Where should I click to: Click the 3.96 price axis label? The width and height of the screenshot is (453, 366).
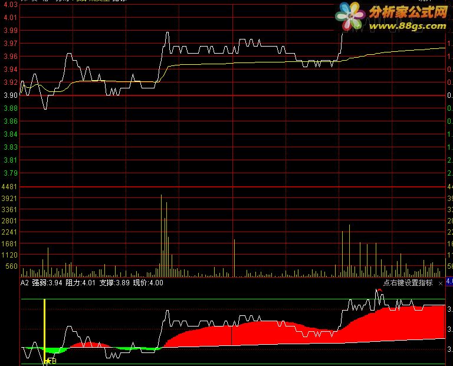pos(11,57)
